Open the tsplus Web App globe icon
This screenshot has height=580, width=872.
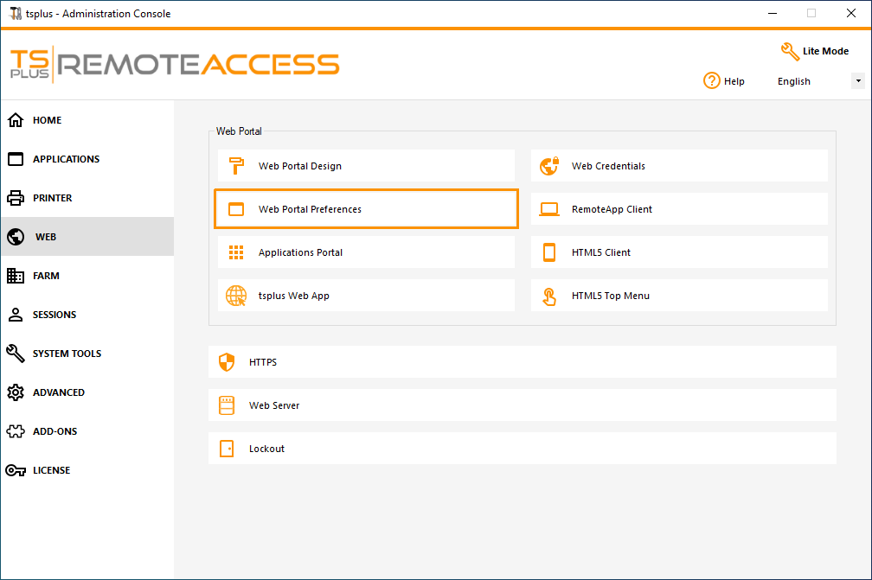coord(235,295)
